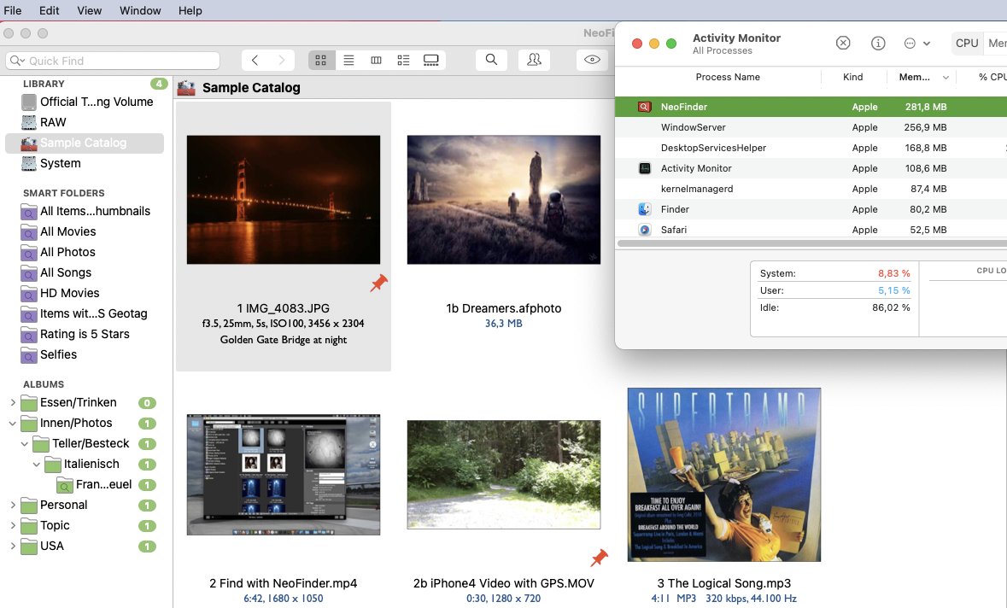1007x608 pixels.
Task: Click the Quick Find magnifier dropdown icon
Action: [17, 61]
